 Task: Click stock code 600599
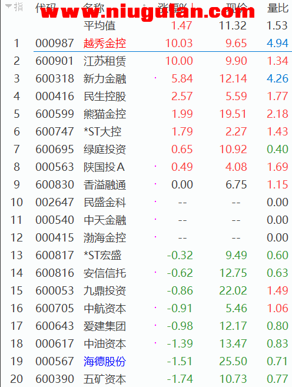coord(55,114)
